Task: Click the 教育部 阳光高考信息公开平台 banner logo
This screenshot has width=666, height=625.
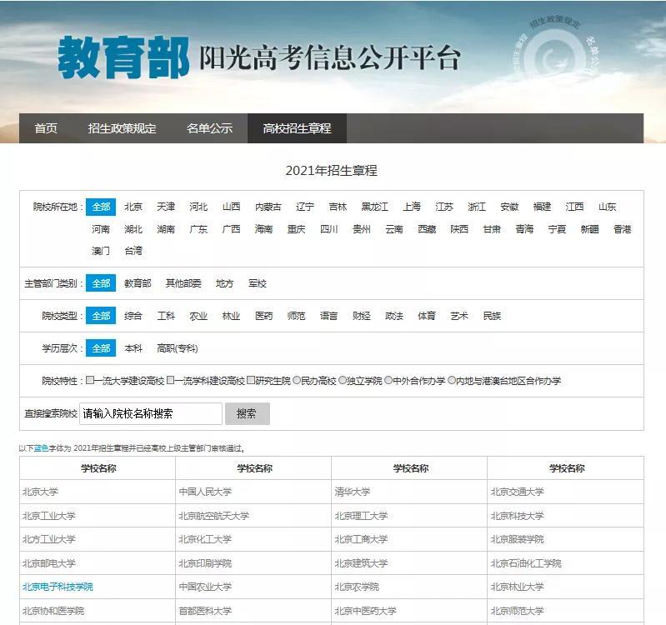Action: (x=259, y=57)
